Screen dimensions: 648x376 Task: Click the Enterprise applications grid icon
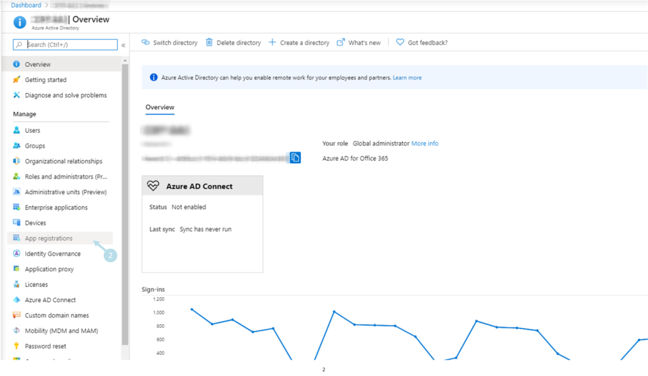pos(17,207)
